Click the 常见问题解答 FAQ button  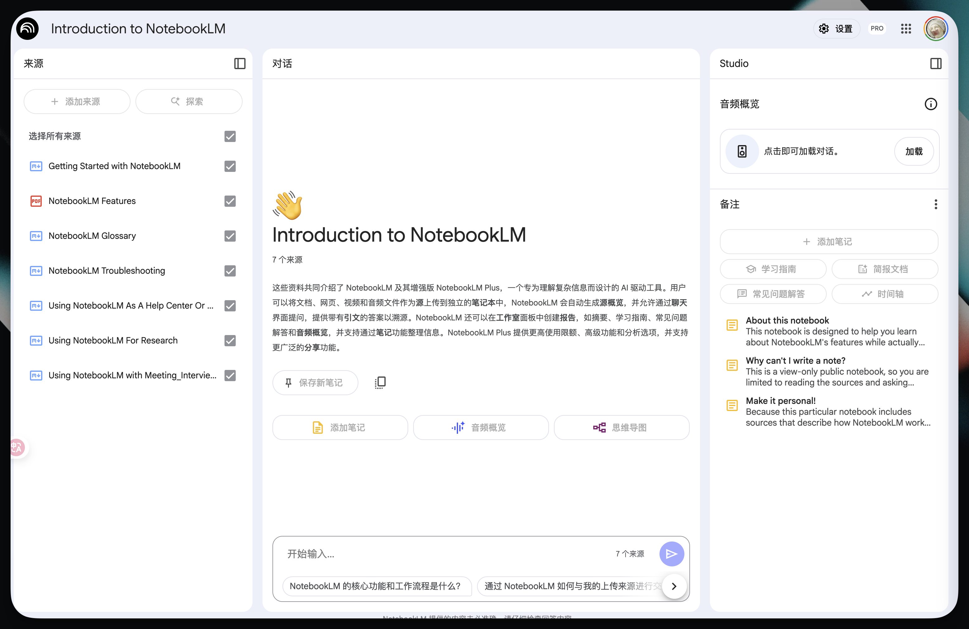[x=773, y=294]
